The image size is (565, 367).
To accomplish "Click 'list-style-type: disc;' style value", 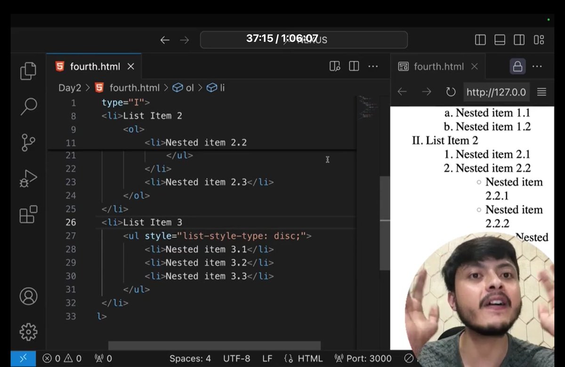I will (242, 236).
